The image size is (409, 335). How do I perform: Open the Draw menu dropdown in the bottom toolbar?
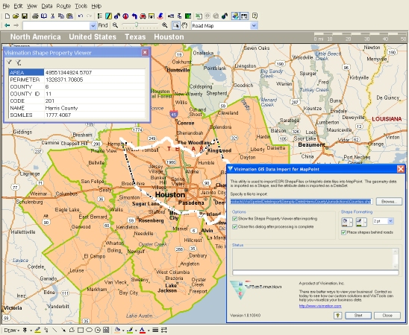(x=12, y=330)
